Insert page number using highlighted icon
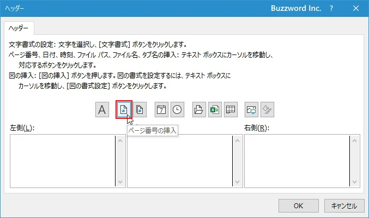The width and height of the screenshot is (369, 218). [124, 110]
